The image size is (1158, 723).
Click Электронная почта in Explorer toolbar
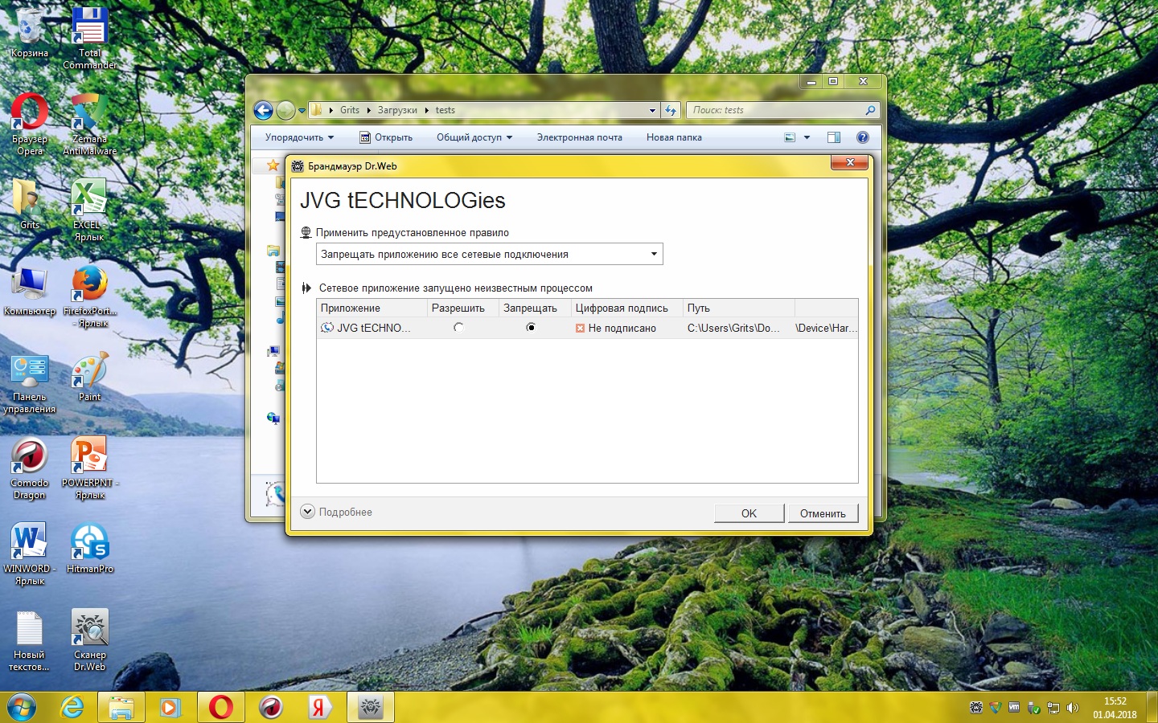579,137
